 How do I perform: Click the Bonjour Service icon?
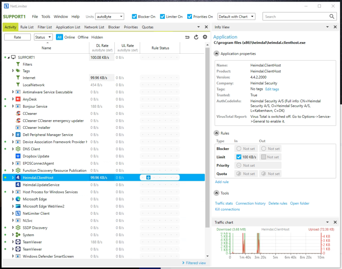click(x=18, y=106)
